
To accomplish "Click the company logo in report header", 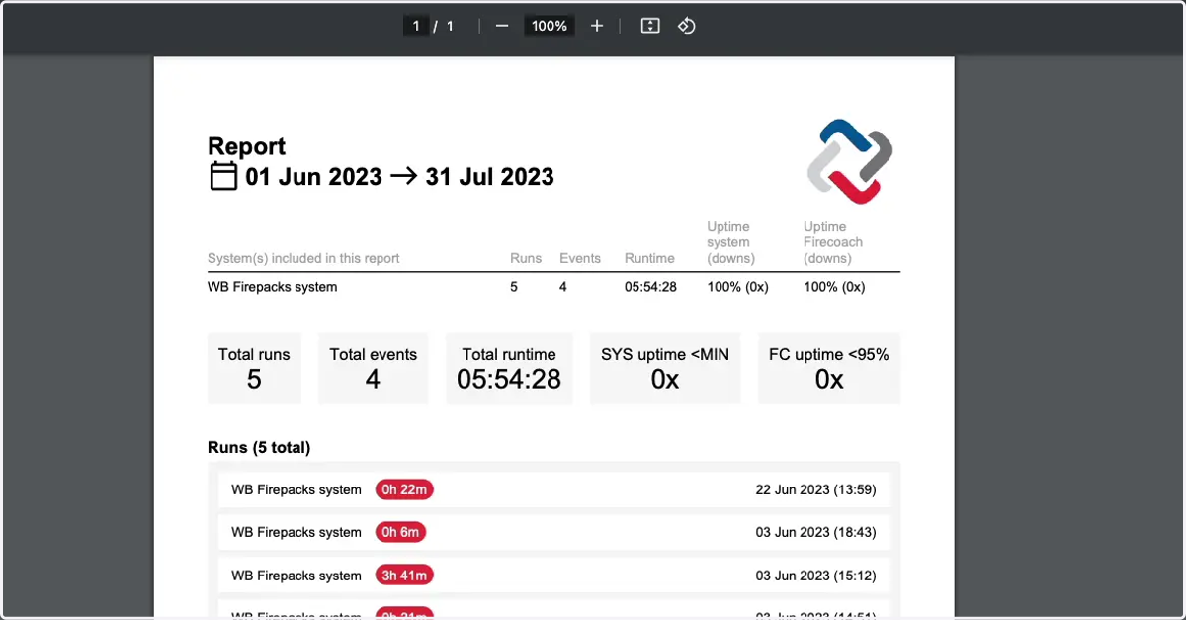I will (850, 161).
